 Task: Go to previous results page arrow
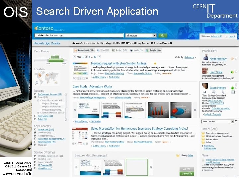coord(74,57)
